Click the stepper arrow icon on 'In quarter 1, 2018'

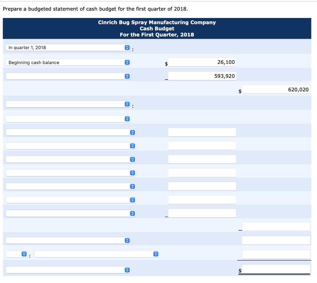pyautogui.click(x=127, y=47)
